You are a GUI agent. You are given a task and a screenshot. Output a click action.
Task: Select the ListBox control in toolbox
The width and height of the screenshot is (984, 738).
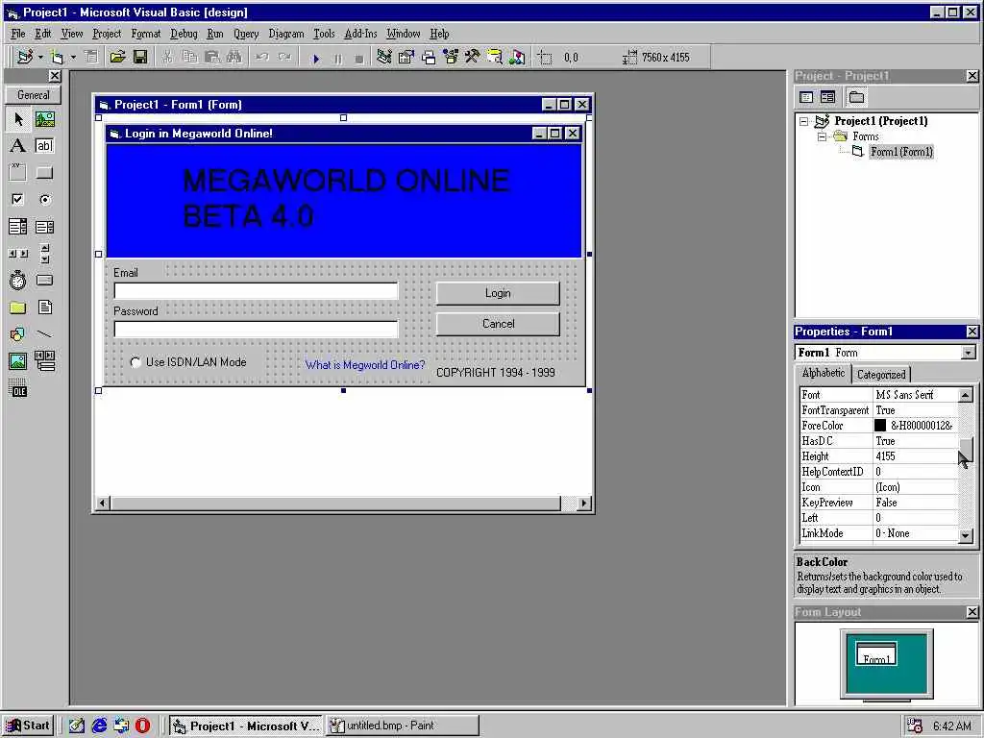tap(44, 227)
